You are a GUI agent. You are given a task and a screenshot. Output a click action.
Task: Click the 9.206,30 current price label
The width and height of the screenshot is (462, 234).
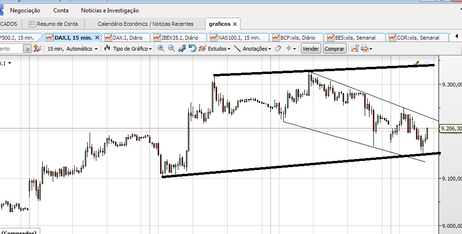pyautogui.click(x=451, y=128)
